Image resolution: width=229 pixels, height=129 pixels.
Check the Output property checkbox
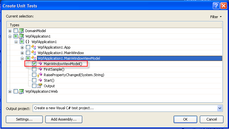pos(34,86)
